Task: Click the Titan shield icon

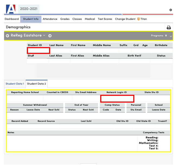Action: (x=138, y=19)
